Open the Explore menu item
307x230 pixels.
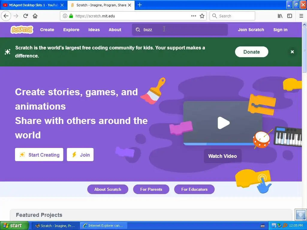(x=71, y=30)
